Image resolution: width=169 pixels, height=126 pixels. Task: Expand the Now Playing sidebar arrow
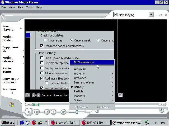(x=21, y=28)
